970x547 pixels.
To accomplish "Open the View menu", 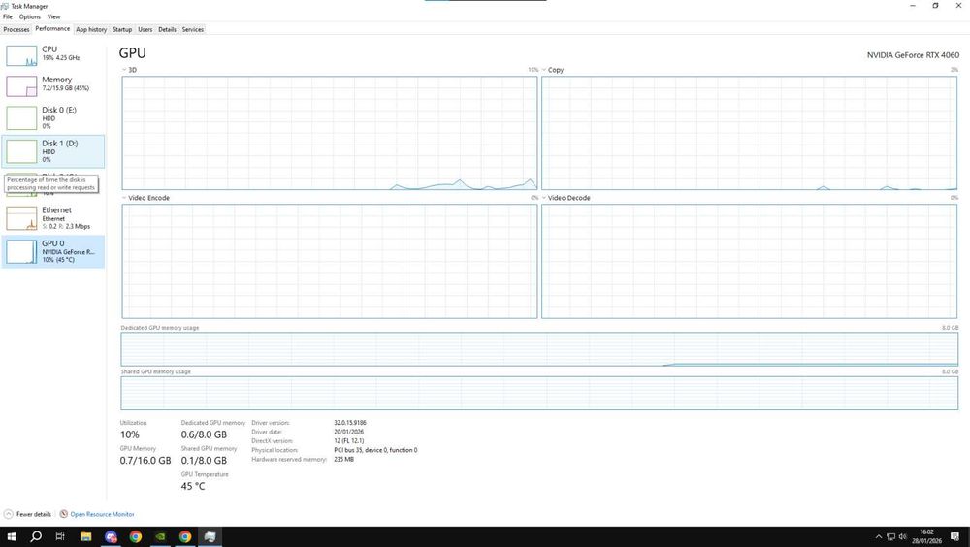I will [53, 16].
